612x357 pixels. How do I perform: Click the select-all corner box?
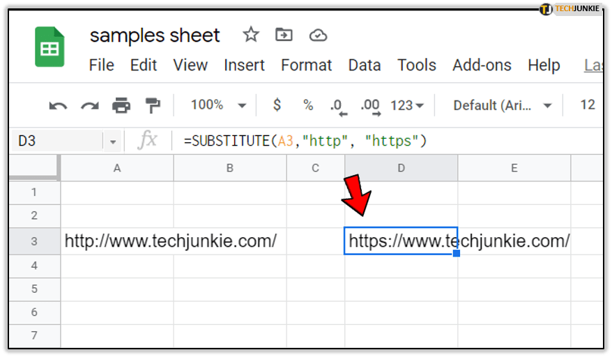(34, 167)
